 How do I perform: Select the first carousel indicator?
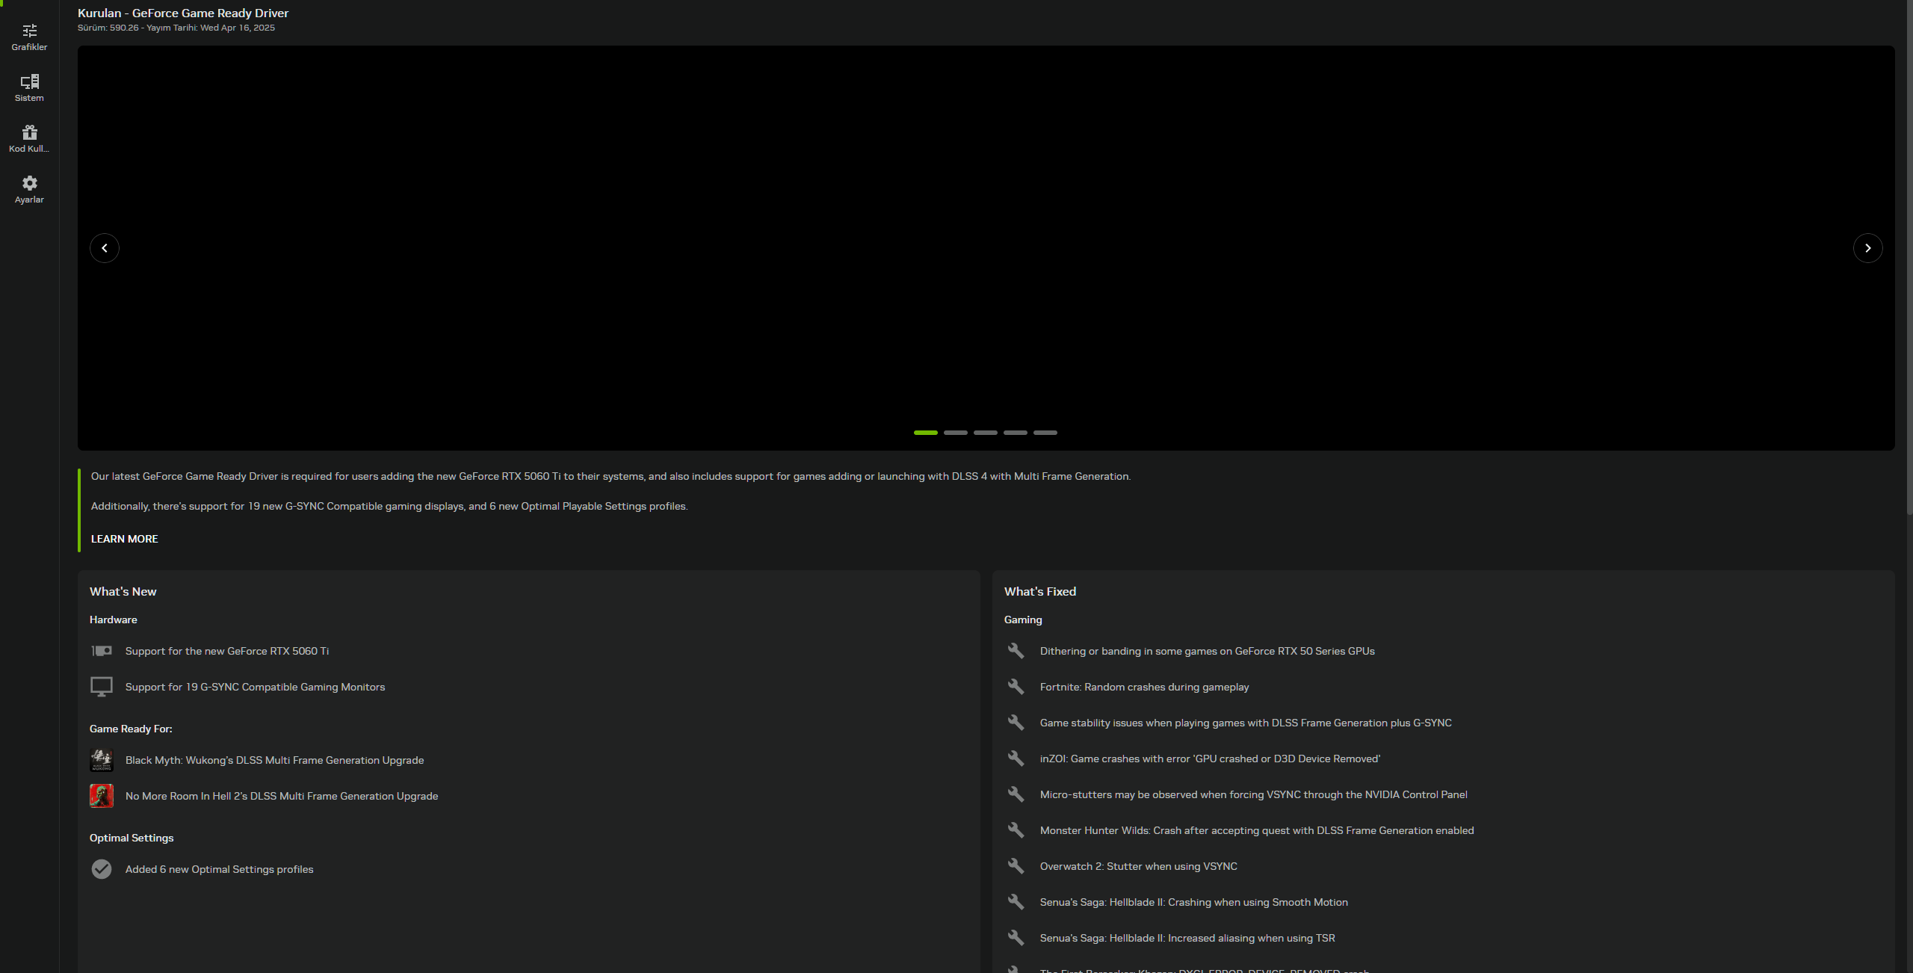click(925, 433)
